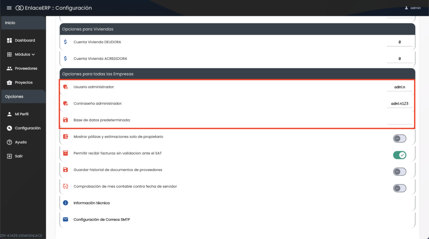Click the Proyectos briefcase icon
429x239 pixels.
click(x=9, y=82)
